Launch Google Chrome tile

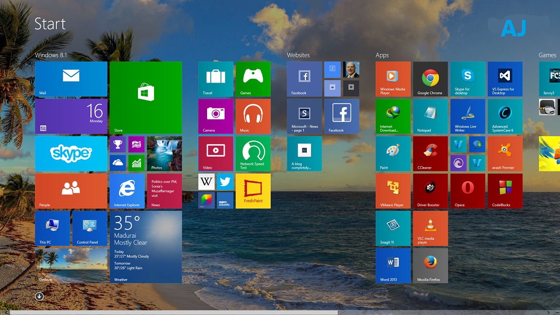point(430,79)
